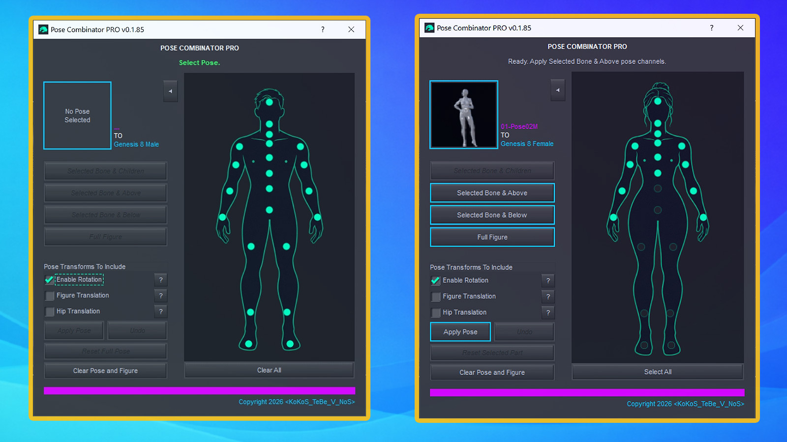Click 01-Pose02M pose name text
Viewport: 787px width, 442px height.
[x=519, y=127]
